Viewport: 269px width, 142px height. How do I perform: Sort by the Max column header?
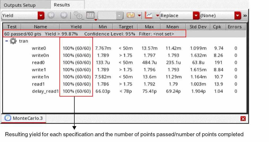(x=149, y=27)
